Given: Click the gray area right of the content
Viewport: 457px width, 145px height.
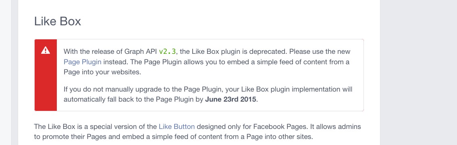Looking at the screenshot, I should (419, 73).
